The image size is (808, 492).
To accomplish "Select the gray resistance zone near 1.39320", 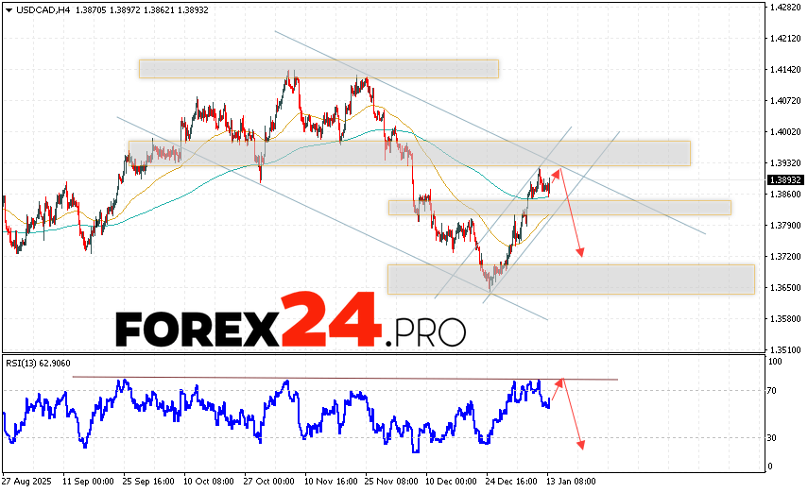I will click(408, 153).
